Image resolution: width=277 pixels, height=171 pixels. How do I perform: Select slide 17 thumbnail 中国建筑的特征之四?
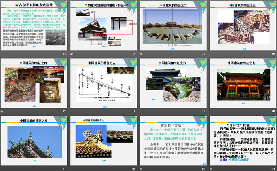(x=34, y=83)
